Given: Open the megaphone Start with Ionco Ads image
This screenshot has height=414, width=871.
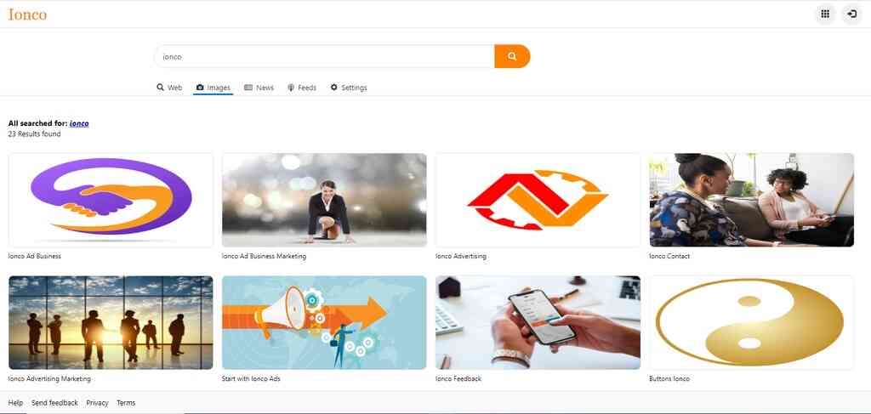Looking at the screenshot, I should coord(324,322).
